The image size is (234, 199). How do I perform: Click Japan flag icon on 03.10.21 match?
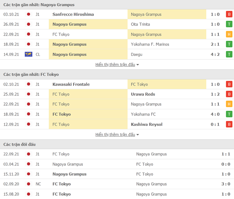[x=28, y=14]
